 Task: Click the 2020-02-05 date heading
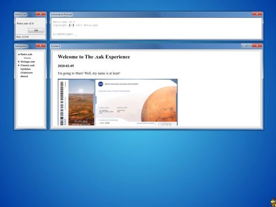pyautogui.click(x=66, y=66)
